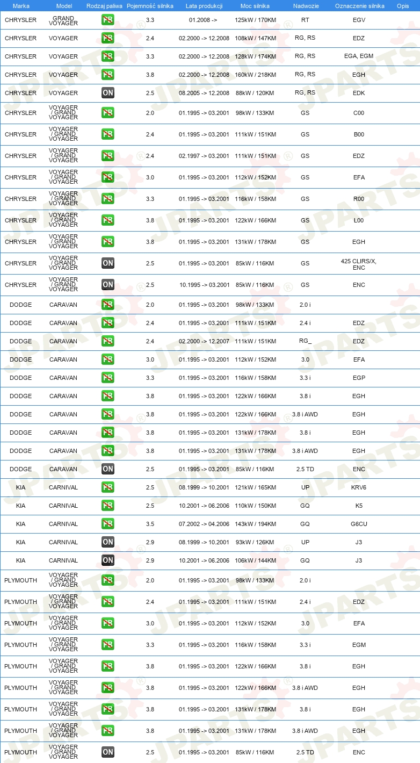
Task: Click the ON diesel icon in the 425 CLIRS/X row
Action: 108,263
